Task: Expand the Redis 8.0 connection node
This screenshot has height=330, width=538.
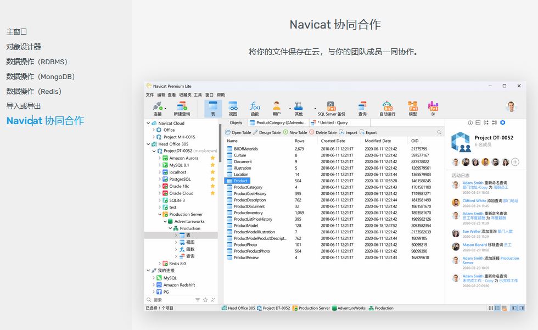Action: 160,264
